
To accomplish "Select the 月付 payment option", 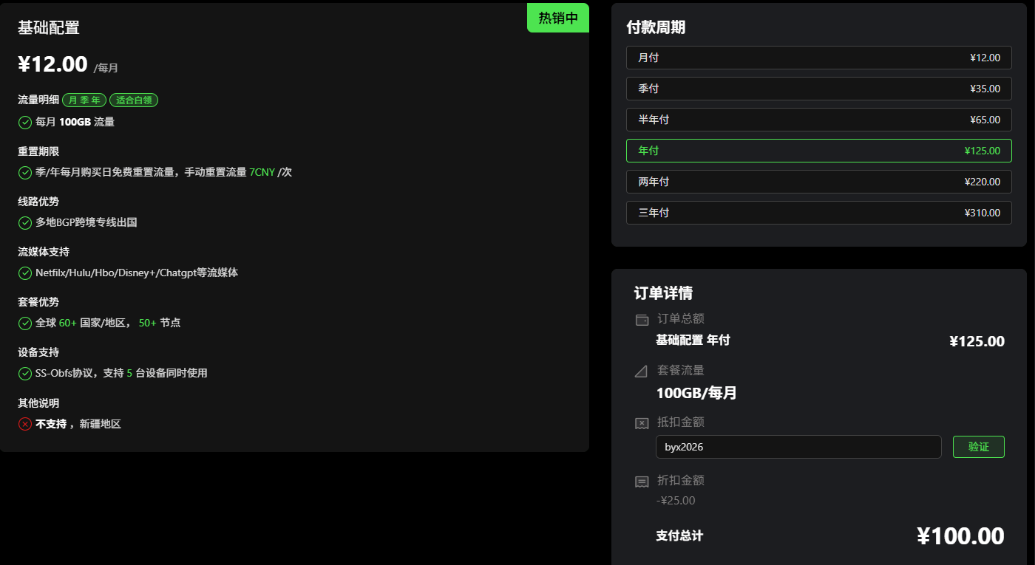I will pos(818,58).
